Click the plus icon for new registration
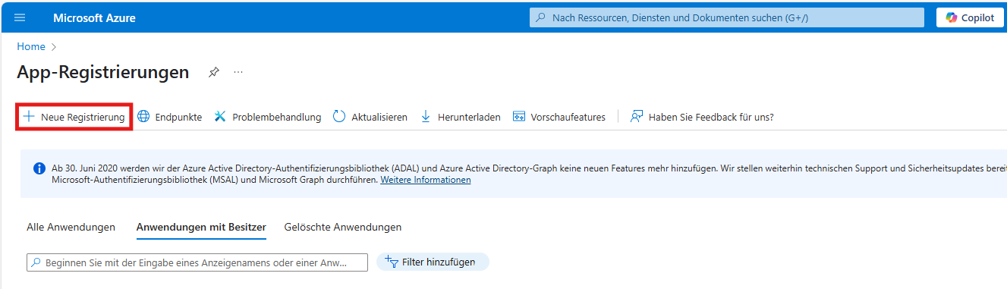This screenshot has width=1007, height=289. coord(29,117)
